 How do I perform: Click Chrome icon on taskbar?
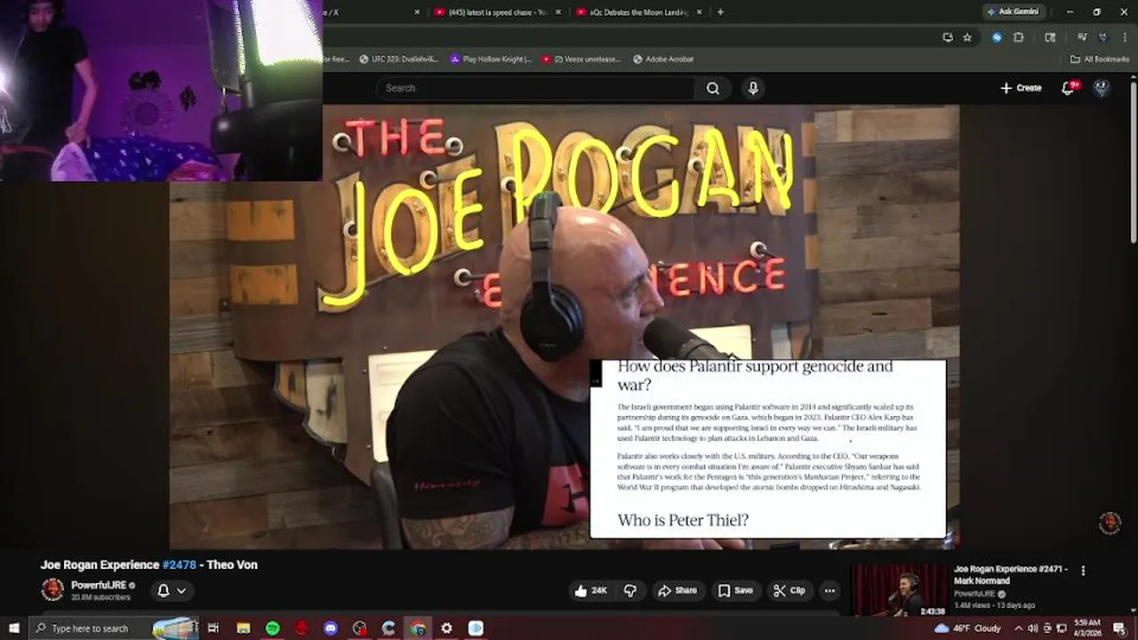(x=417, y=628)
